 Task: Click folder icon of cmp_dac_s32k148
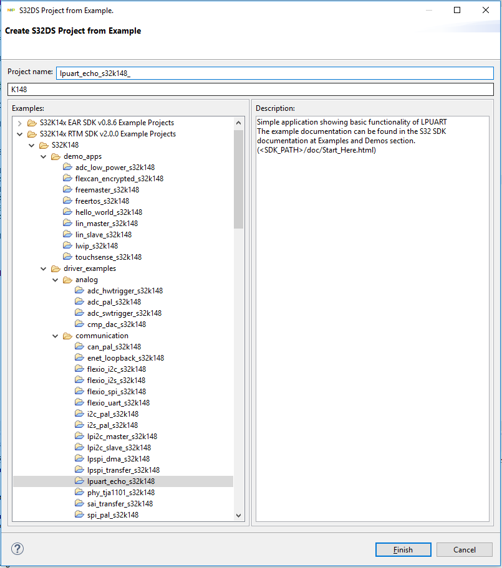tap(79, 324)
